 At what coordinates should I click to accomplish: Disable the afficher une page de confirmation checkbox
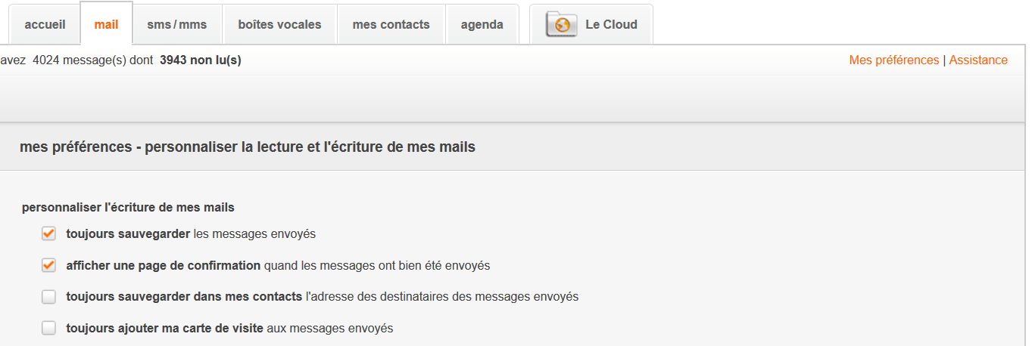(x=49, y=265)
